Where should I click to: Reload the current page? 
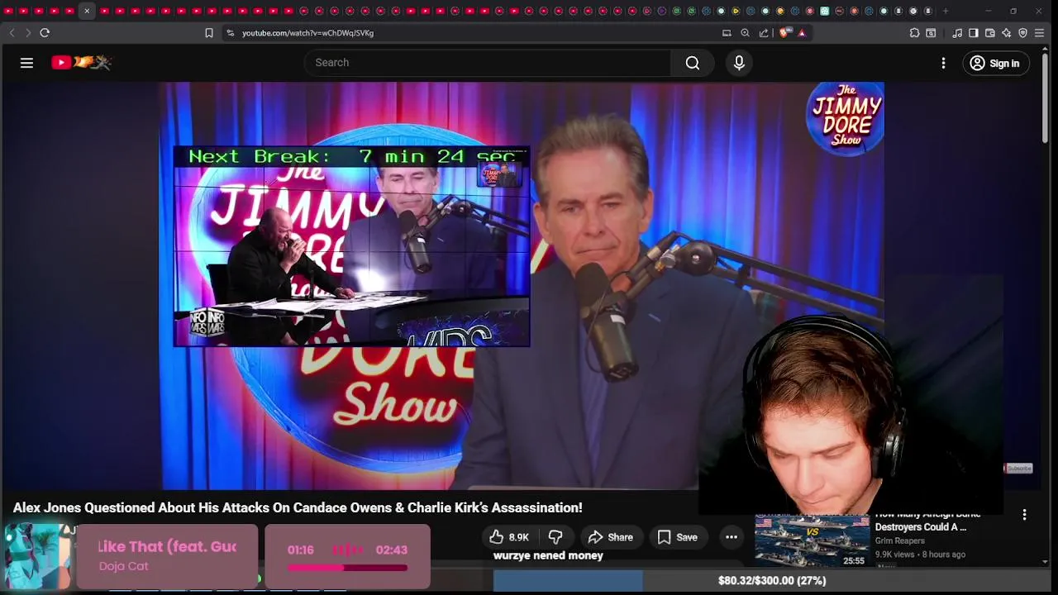coord(45,33)
